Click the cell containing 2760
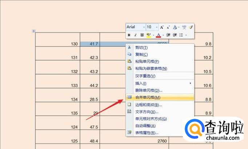Screen dimensions: 248x149 click(x=134, y=140)
